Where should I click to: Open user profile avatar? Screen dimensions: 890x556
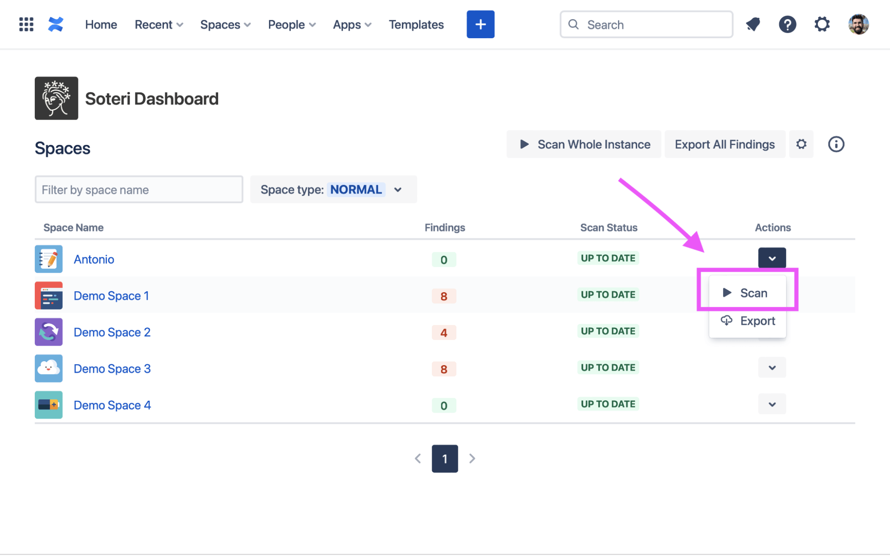[858, 24]
